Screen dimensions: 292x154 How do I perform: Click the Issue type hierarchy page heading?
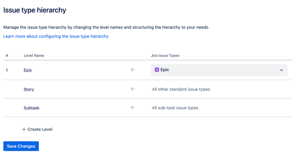(x=35, y=10)
